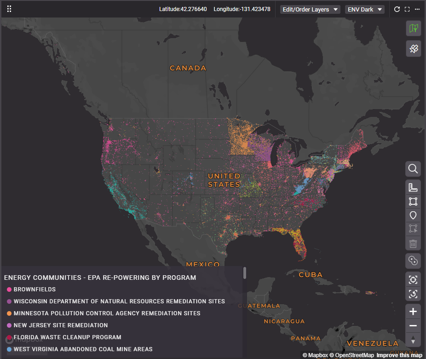Viewport: 426px width, 359px height.
Task: Click the lasso selection tool icon
Action: (x=413, y=261)
